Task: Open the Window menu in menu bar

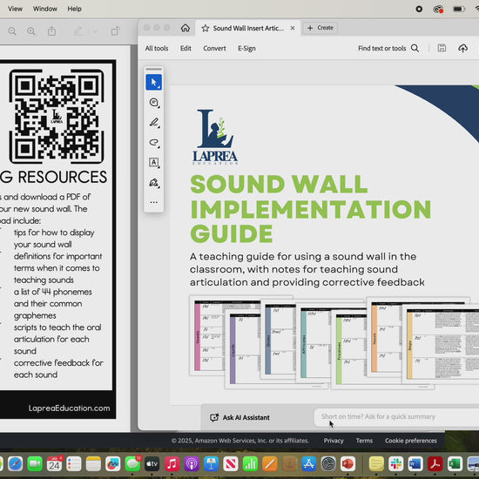Action: coord(45,9)
